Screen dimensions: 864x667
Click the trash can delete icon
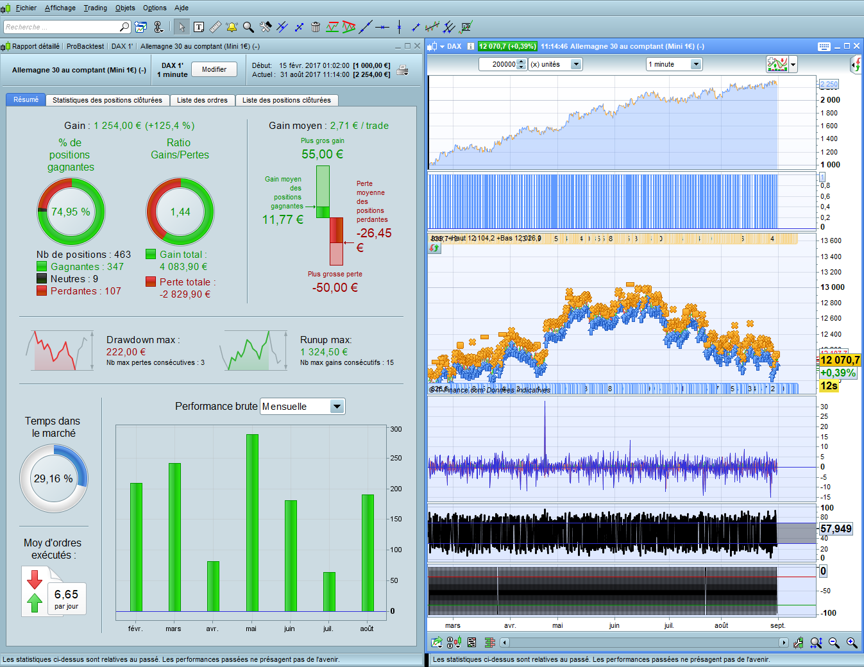pyautogui.click(x=316, y=27)
